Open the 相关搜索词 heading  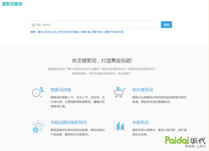pos(143,90)
